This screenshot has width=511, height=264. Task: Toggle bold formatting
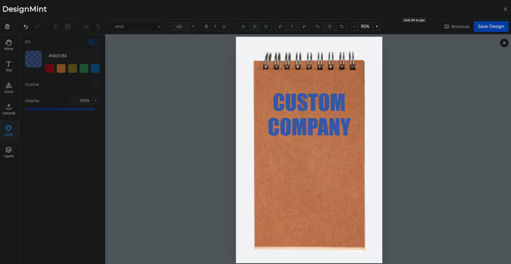click(206, 27)
